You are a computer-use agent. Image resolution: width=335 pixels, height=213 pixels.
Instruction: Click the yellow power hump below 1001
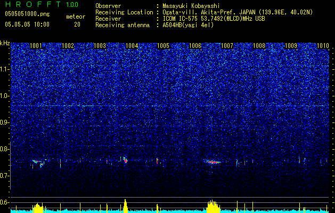38,208
